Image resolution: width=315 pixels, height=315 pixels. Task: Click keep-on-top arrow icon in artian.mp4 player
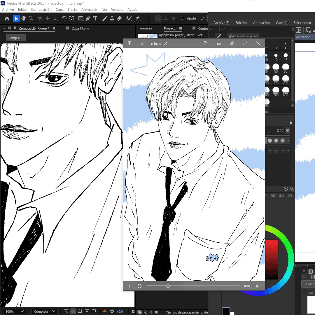tap(129, 43)
